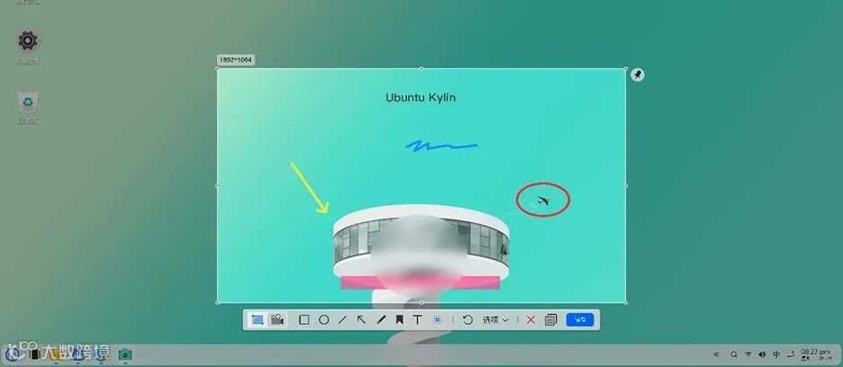Image resolution: width=843 pixels, height=367 pixels.
Task: Pin the screenshot to the desktop
Action: (637, 74)
